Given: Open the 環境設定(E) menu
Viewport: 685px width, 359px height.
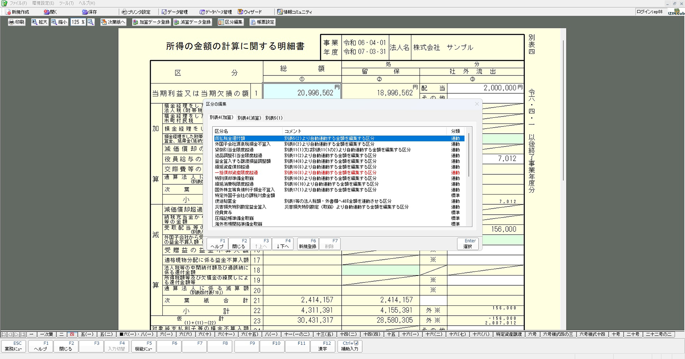Looking at the screenshot, I should pyautogui.click(x=43, y=3).
